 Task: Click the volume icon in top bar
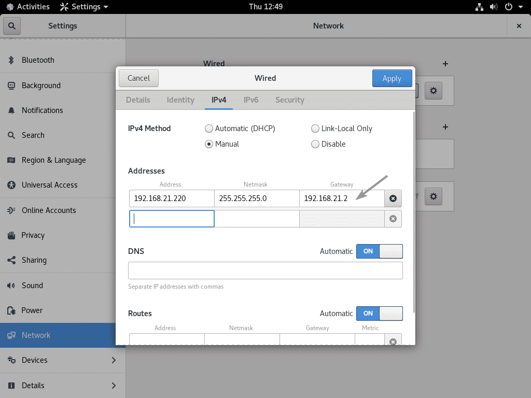pos(493,7)
